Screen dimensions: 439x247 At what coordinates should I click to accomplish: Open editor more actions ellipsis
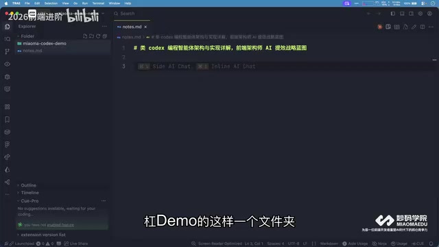[431, 27]
